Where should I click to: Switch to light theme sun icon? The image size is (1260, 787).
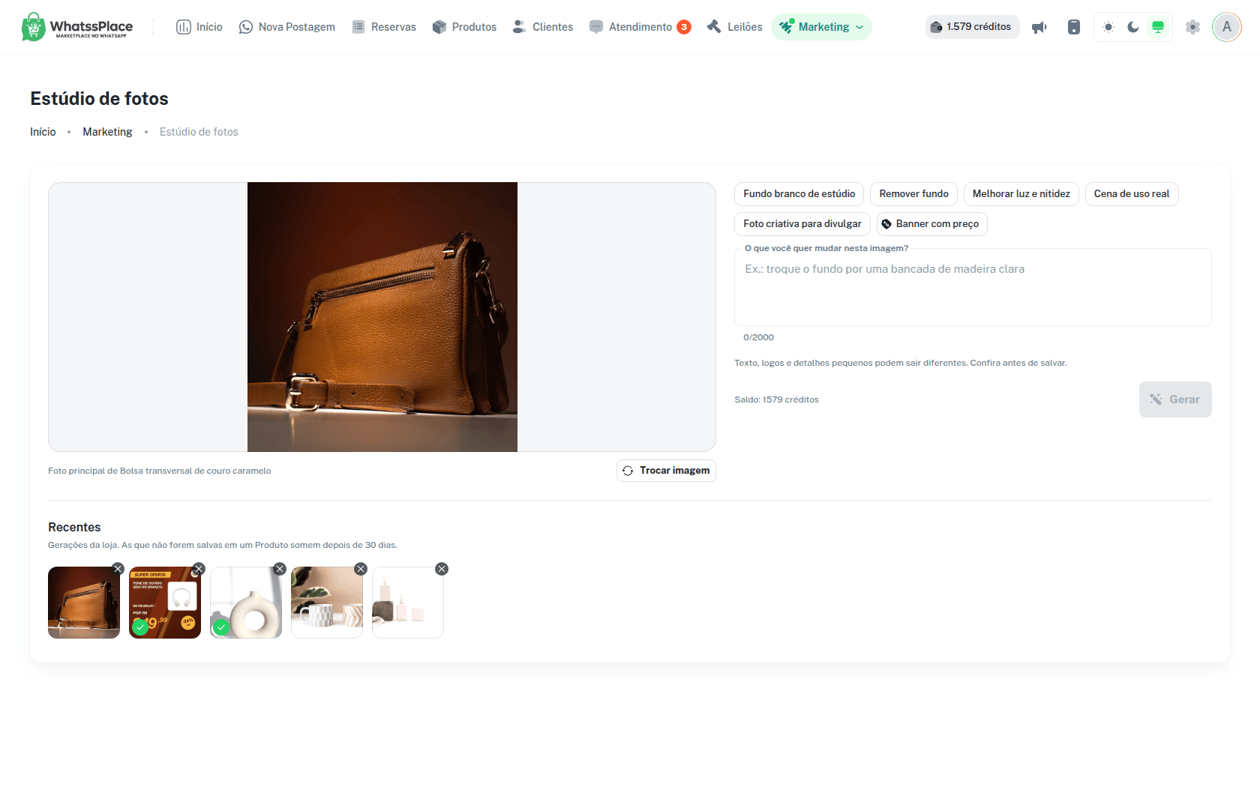1108,27
